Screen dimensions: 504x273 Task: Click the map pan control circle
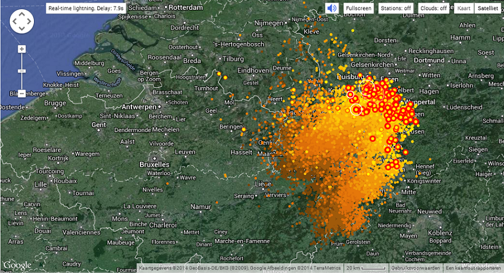point(22,22)
